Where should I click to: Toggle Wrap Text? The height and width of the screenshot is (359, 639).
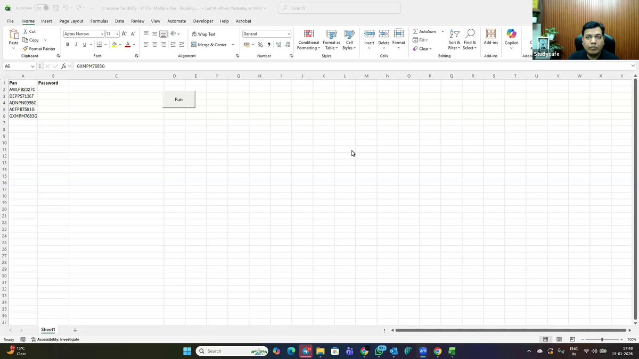[203, 34]
